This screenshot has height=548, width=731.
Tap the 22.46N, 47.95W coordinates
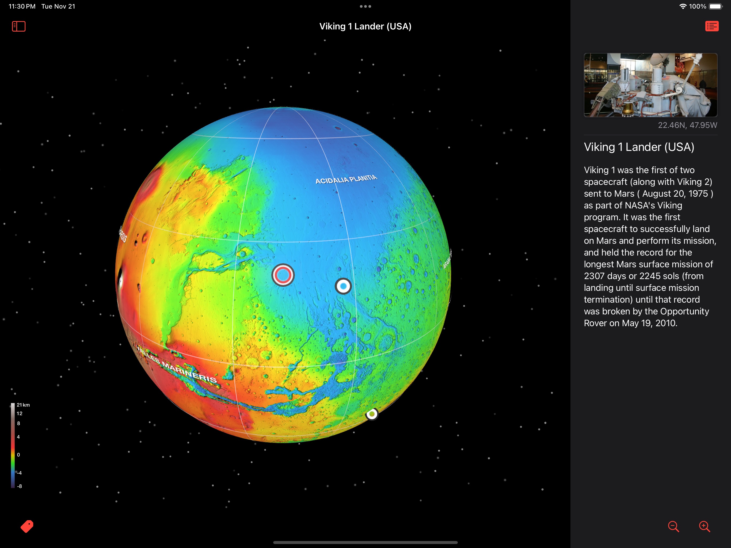coord(687,125)
